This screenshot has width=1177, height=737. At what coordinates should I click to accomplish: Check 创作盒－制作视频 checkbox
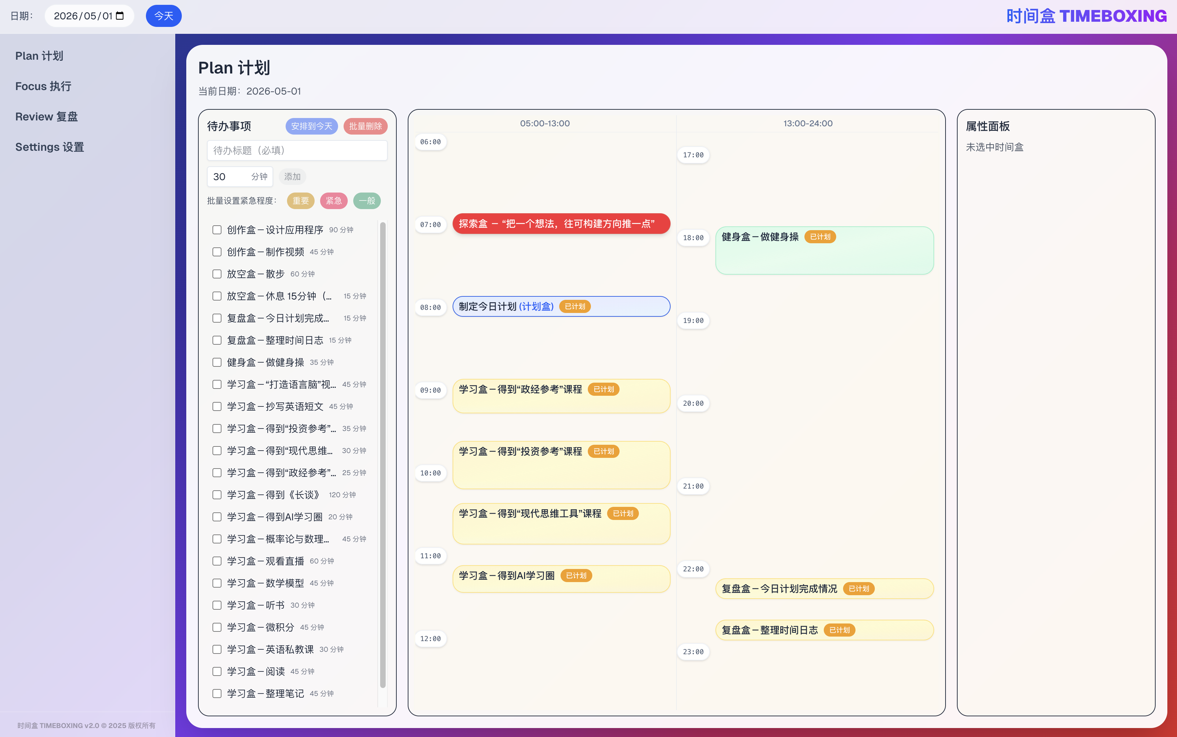pyautogui.click(x=217, y=252)
